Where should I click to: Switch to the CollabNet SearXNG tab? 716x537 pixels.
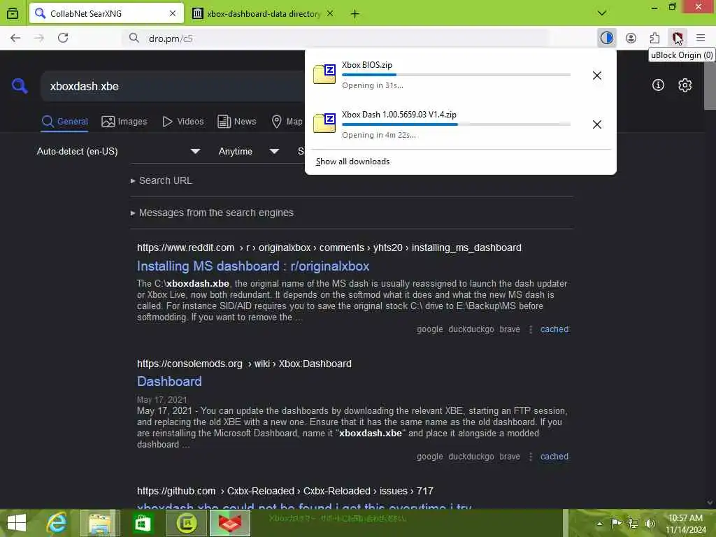tap(106, 14)
